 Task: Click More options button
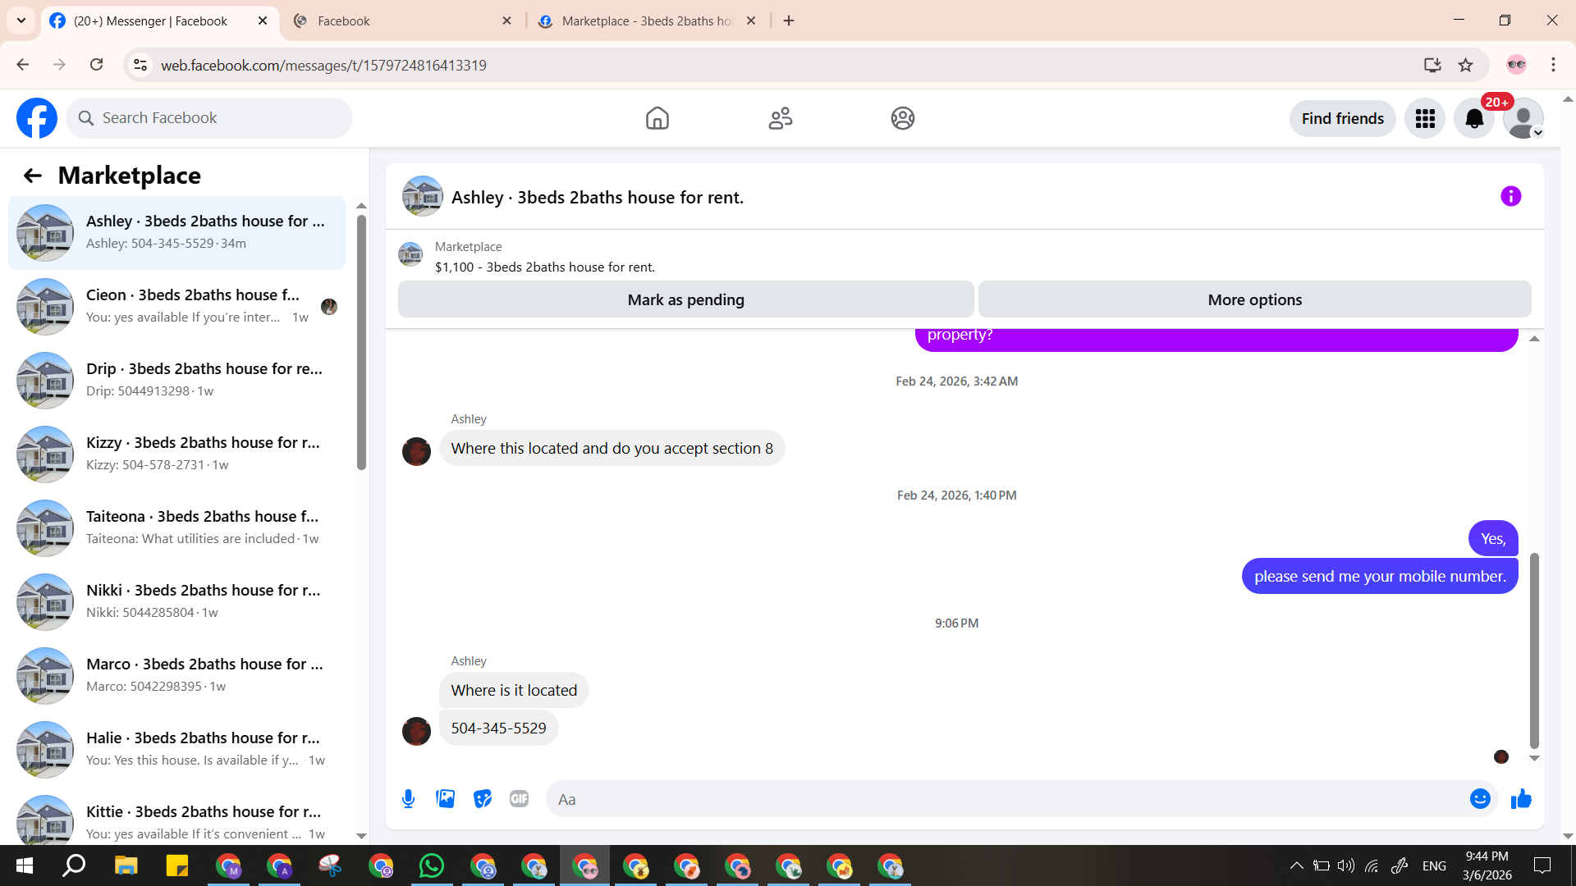[x=1254, y=300]
